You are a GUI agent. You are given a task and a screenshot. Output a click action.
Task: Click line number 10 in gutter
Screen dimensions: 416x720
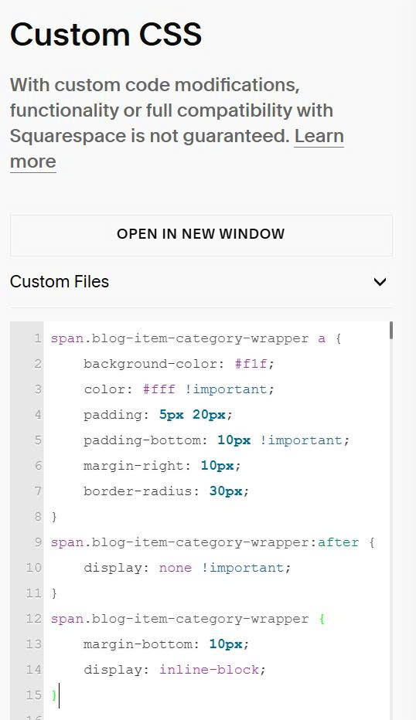pos(33,568)
